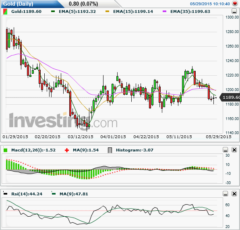Viewport: 240px width, 230px height.
Task: Click the red cross MA(9) legend icon
Action: (x=67, y=150)
